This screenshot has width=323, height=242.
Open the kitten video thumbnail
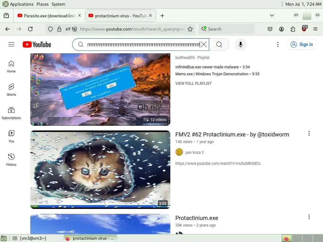point(100,170)
